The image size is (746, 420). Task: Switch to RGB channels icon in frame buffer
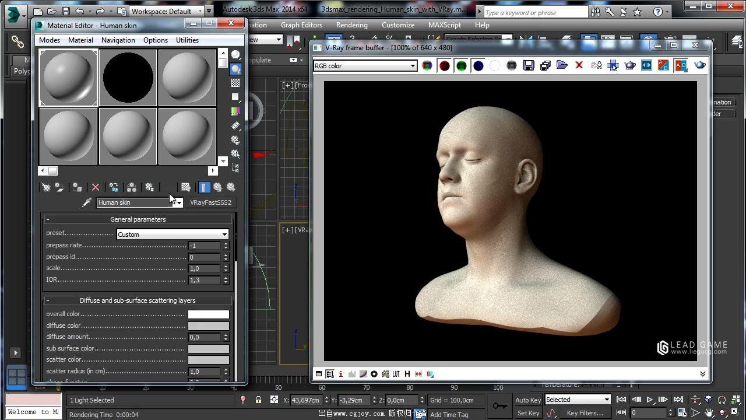[x=427, y=66]
